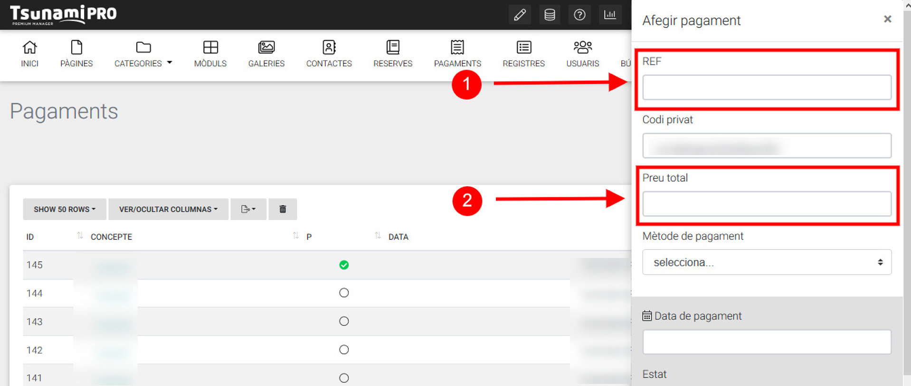Click the REF input field

766,87
